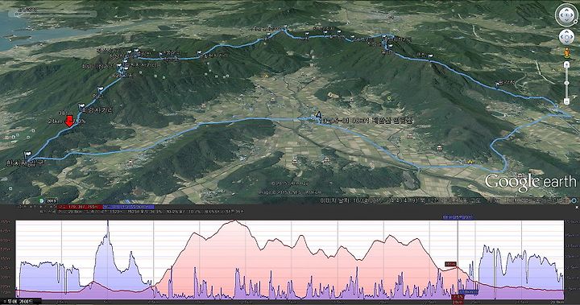Click the move-up arrow on the pan joystick
The image size is (580, 305).
pyautogui.click(x=566, y=33)
